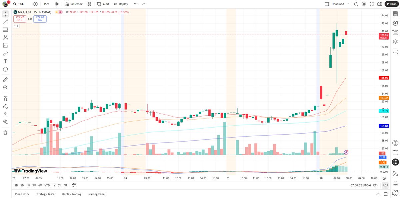Click the Unnamed layout name
400x198 pixels.
click(x=338, y=4)
